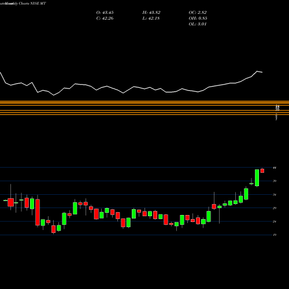Click the tallest red candlestick dropping below 24
Viewport: 289px width, 289px height.
click(x=38, y=212)
